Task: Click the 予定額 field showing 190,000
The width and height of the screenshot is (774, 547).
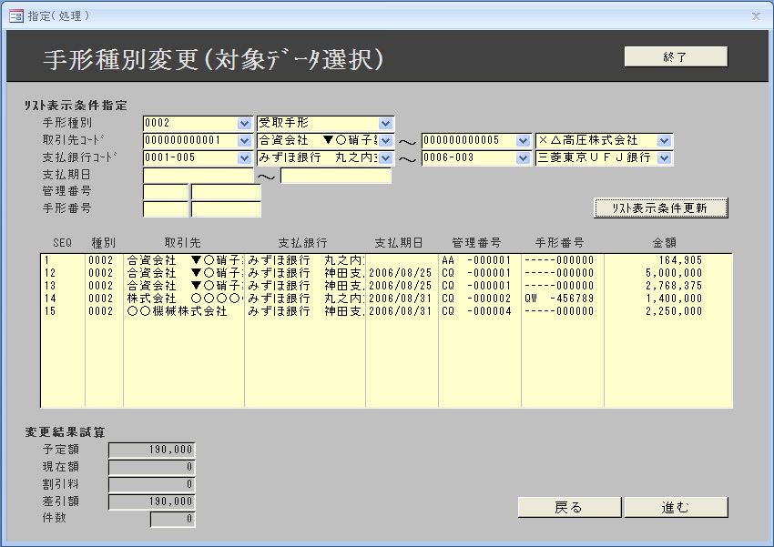Action: click(151, 450)
